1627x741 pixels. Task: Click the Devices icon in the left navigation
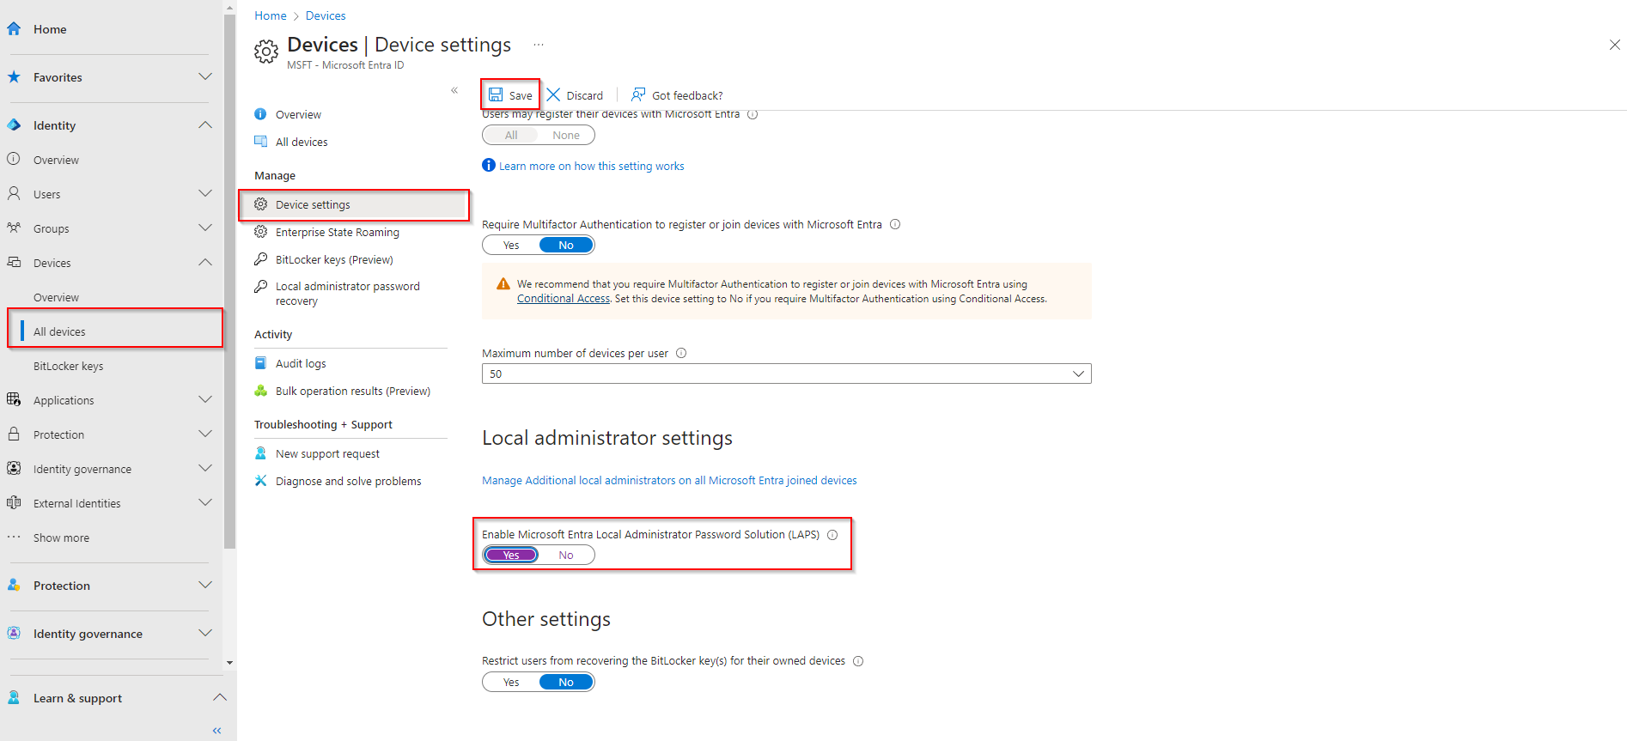tap(14, 262)
